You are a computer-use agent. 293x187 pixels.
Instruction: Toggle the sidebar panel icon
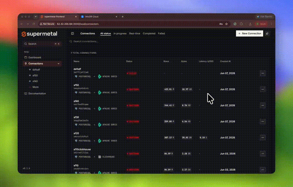(72, 34)
